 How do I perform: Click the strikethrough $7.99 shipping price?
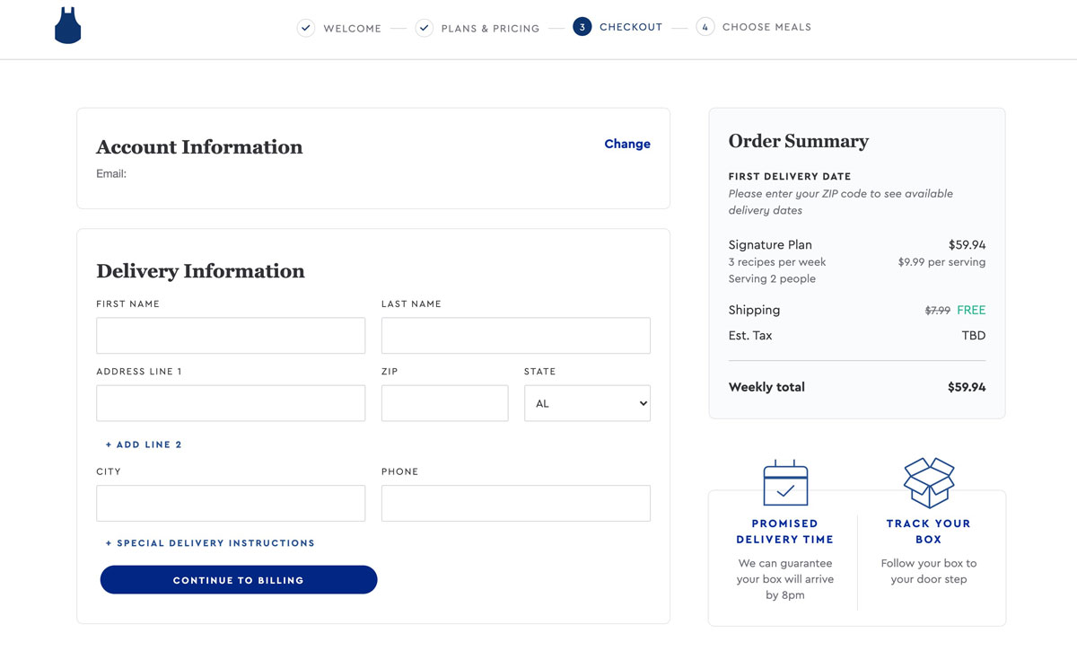(x=938, y=311)
